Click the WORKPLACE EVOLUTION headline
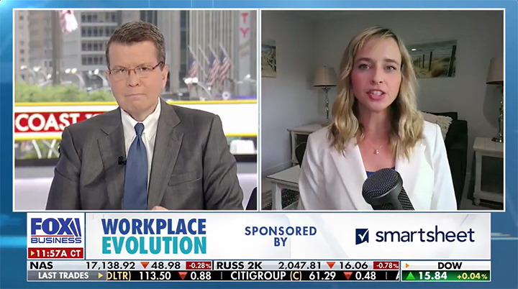The height and width of the screenshot is (289, 518). pos(153,236)
